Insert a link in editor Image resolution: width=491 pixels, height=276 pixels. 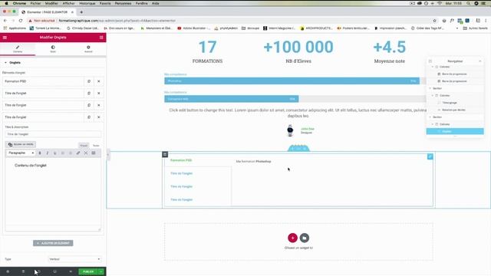(78, 153)
